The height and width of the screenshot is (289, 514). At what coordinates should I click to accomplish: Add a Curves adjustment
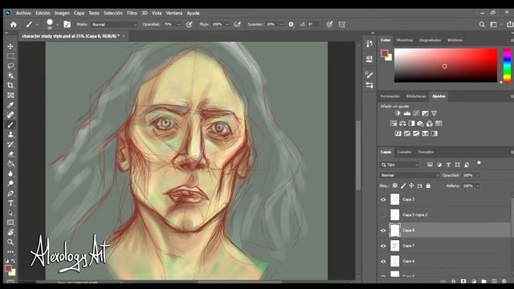[416, 113]
